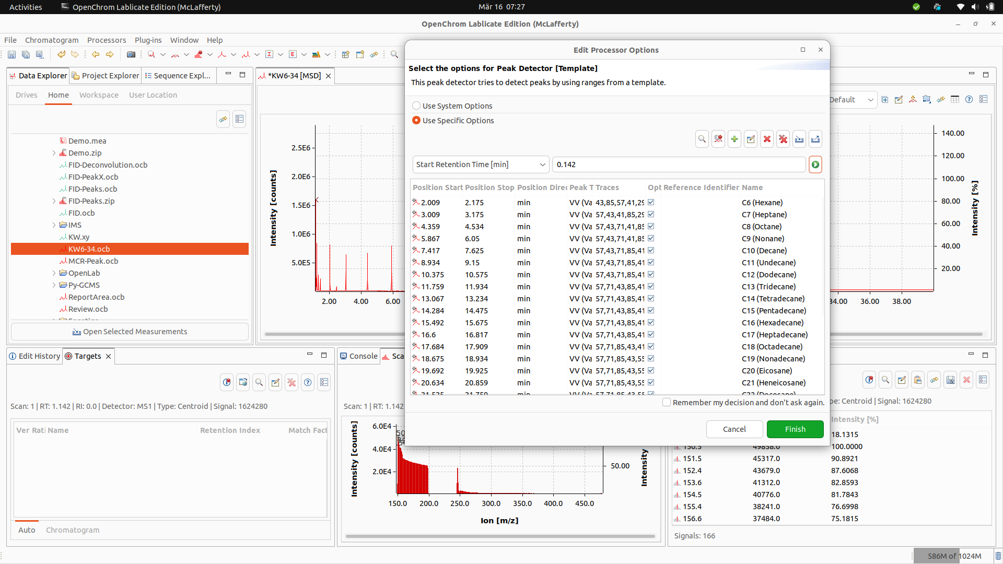This screenshot has width=1003, height=564.
Task: Open the Start Retention Time [min] dropdown
Action: [542, 164]
